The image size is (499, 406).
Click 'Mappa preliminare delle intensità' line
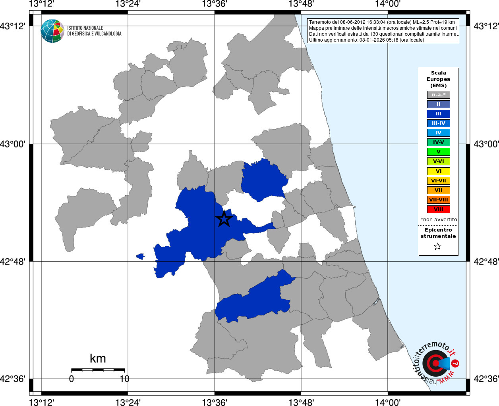(x=383, y=28)
